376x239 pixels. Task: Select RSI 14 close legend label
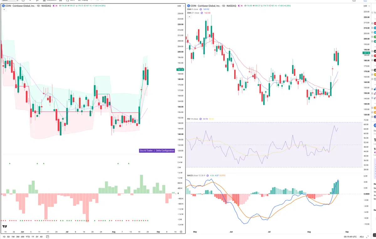click(192, 119)
